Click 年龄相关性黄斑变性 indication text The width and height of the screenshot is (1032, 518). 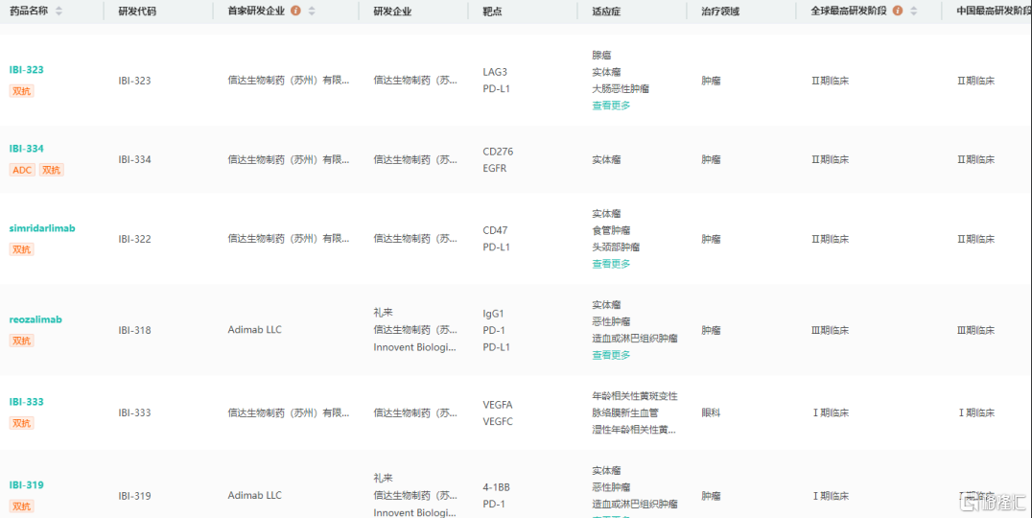click(635, 396)
